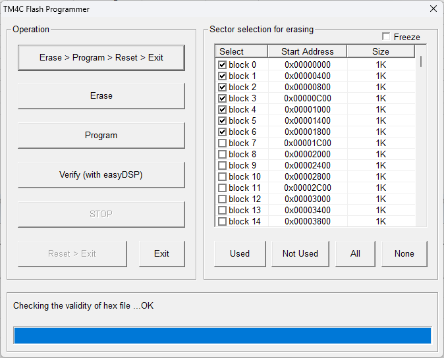Click address 0x00001400 cell
This screenshot has width=444, height=358.
(x=308, y=120)
